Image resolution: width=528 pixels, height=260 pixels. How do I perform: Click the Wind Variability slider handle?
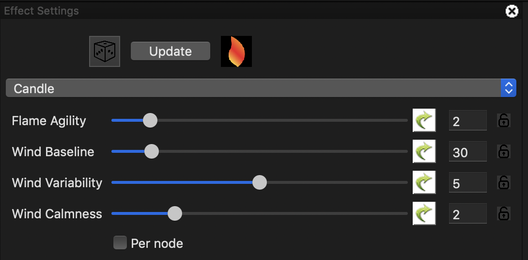[x=260, y=182]
